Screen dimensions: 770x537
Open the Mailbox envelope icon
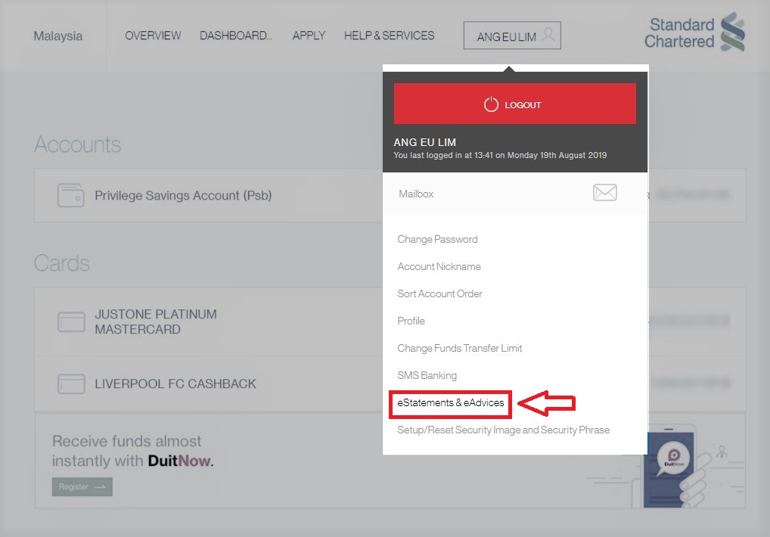point(604,193)
